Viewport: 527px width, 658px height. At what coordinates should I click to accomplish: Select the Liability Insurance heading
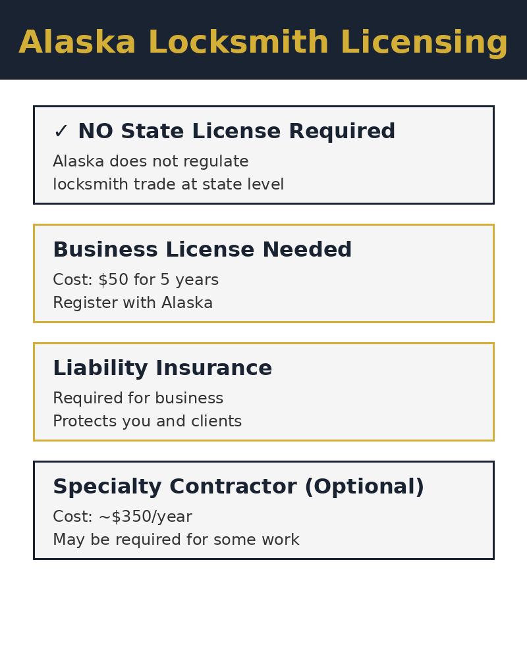coord(162,368)
